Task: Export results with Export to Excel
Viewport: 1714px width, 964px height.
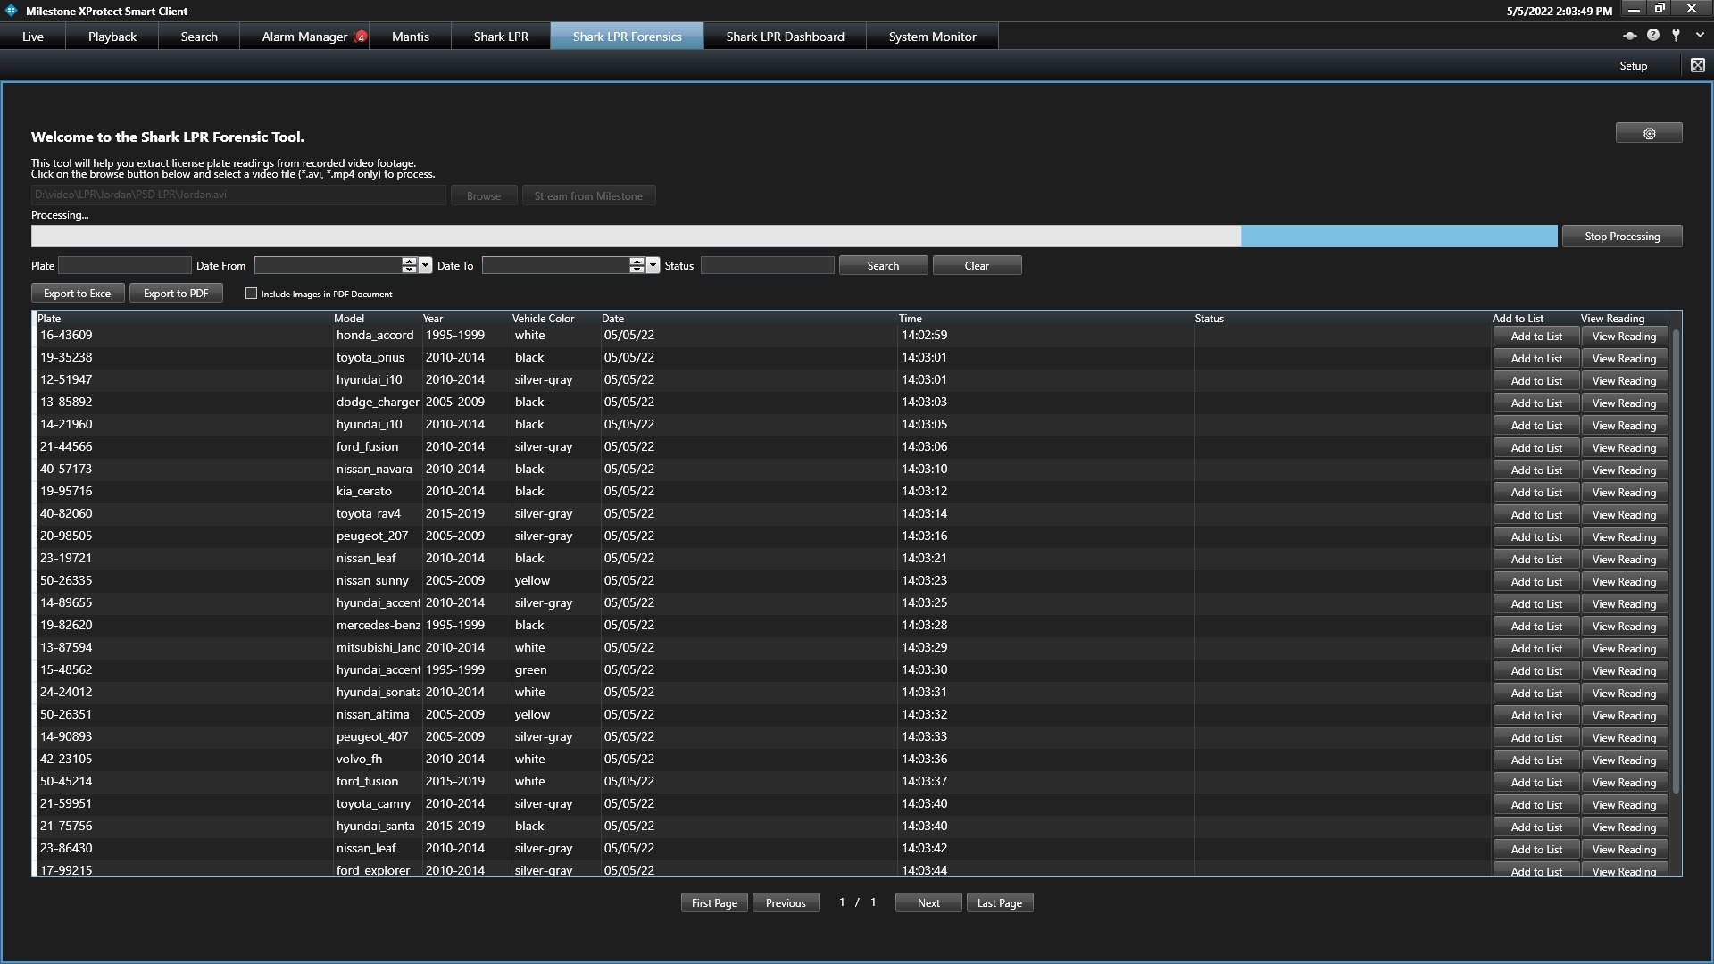Action: tap(79, 293)
